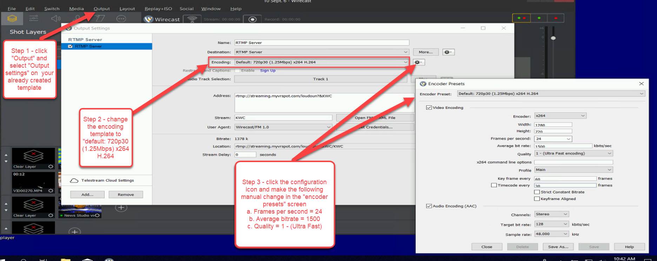This screenshot has height=261, width=657.
Task: Open the VID00270.MP4 shot settings gear
Action: point(51,190)
